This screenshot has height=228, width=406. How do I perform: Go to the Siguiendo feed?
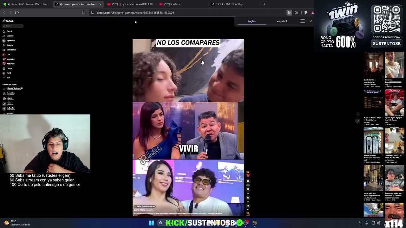coord(9,41)
